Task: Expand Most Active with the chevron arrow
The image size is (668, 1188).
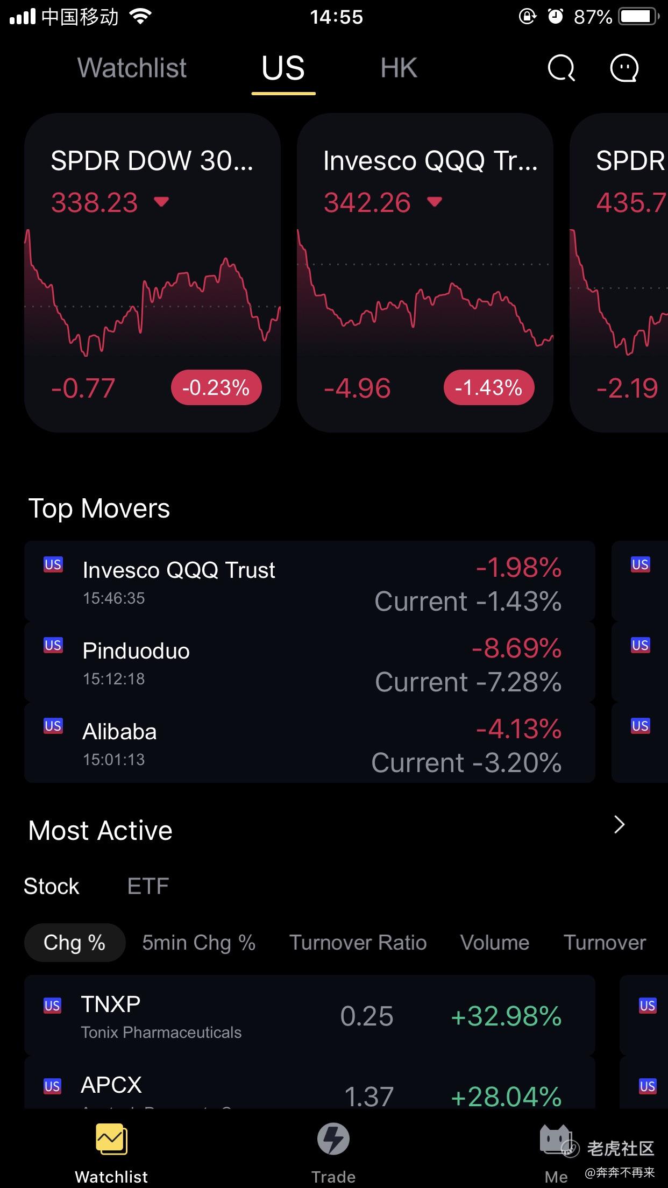Action: (x=620, y=824)
